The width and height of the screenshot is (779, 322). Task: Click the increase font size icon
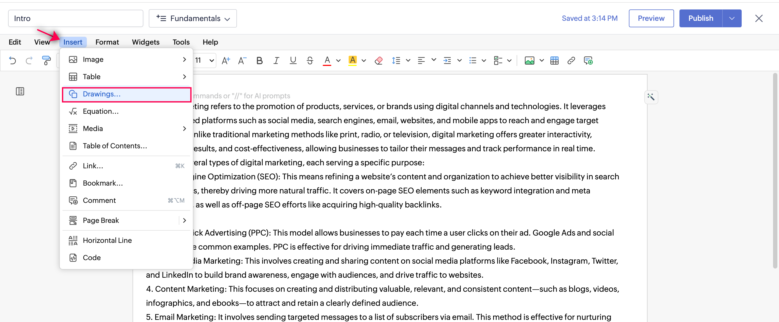tap(226, 61)
